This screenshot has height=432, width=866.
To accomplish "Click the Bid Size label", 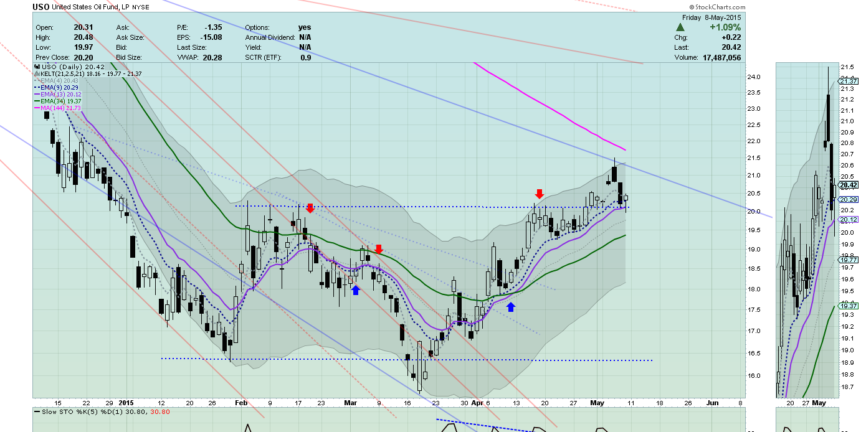I will click(x=129, y=57).
